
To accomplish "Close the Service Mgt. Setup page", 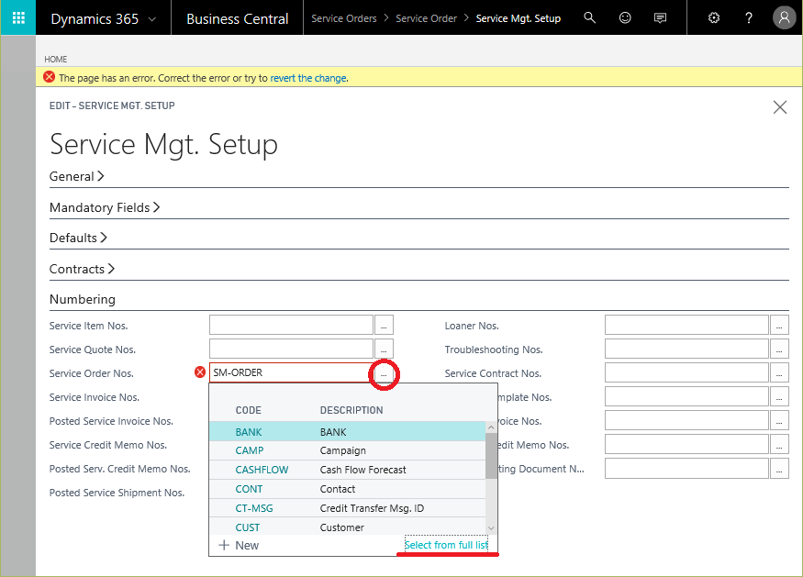I will [779, 107].
